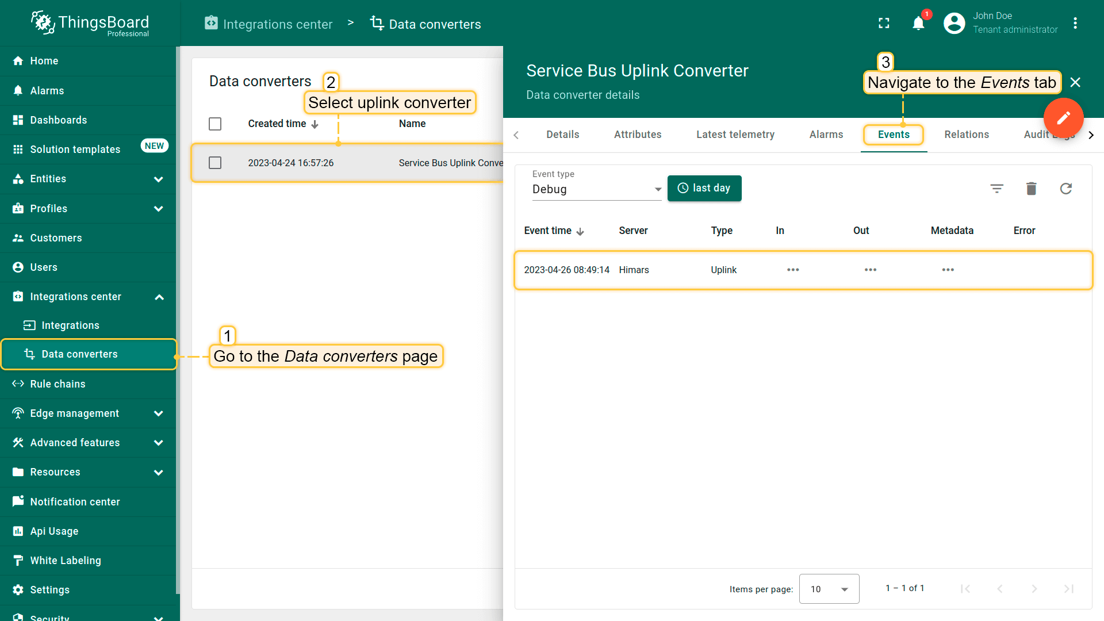Open the Event type Debug dropdown

[x=596, y=189]
